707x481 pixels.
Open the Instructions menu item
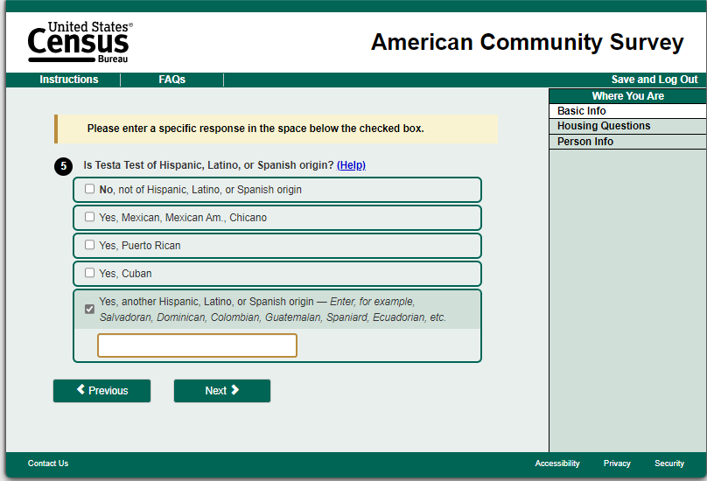point(69,80)
